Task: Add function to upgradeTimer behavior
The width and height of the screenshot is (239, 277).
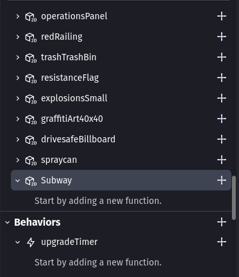Action: pos(222,242)
